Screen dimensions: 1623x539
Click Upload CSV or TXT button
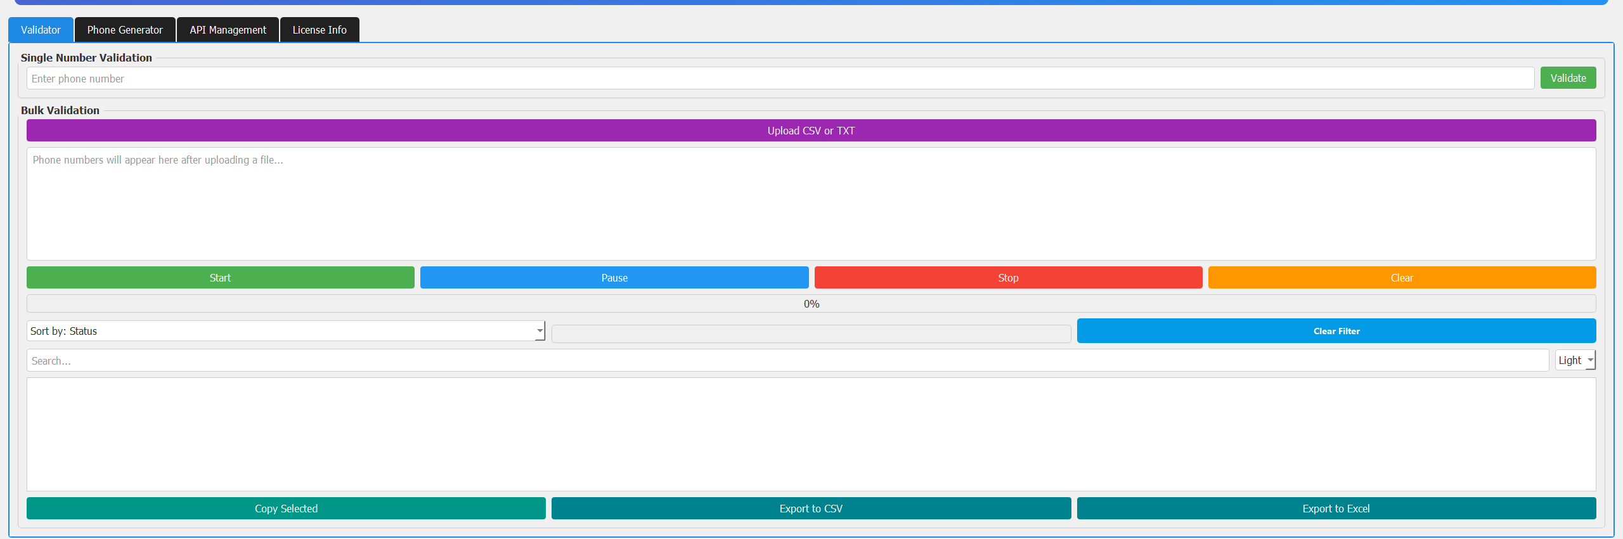811,131
